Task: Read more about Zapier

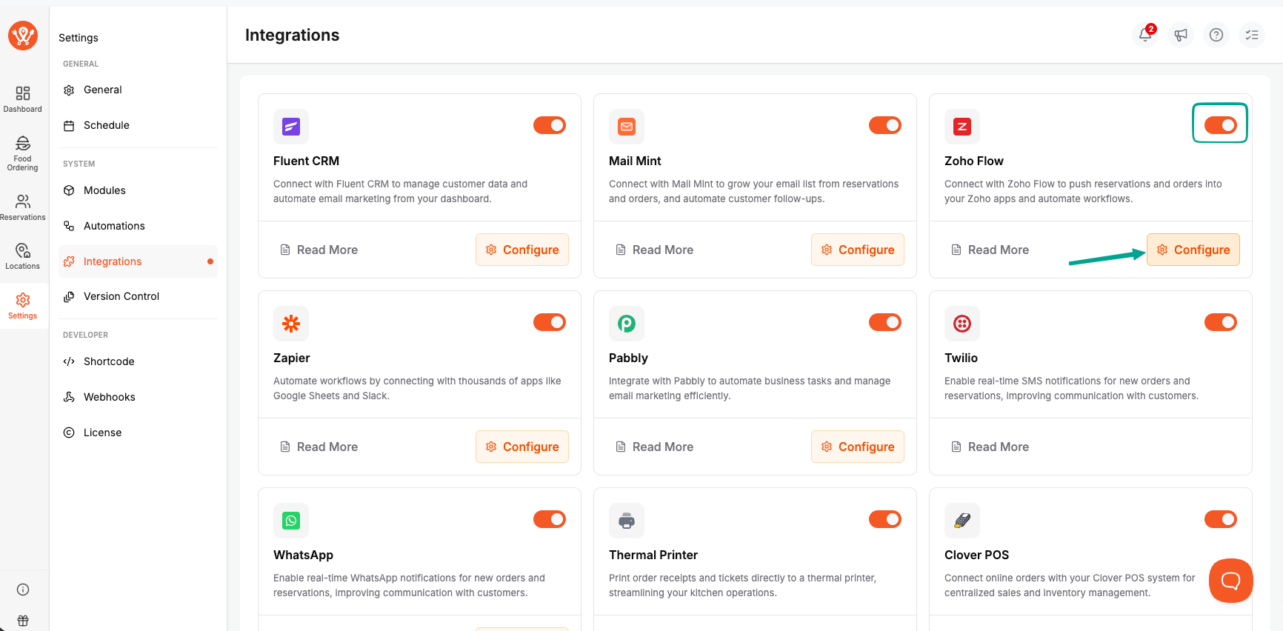Action: (319, 447)
